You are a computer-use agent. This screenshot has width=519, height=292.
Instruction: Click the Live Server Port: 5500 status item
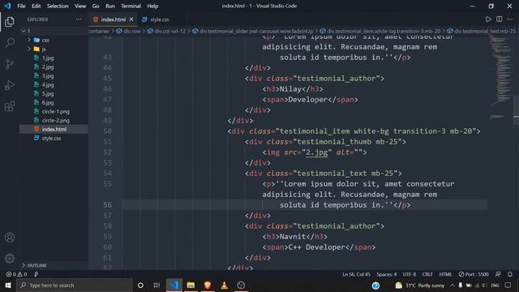[x=474, y=274]
